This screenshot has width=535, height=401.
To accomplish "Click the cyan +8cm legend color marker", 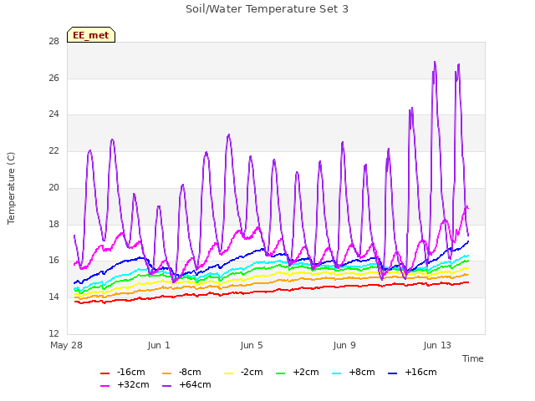I will tap(336, 373).
